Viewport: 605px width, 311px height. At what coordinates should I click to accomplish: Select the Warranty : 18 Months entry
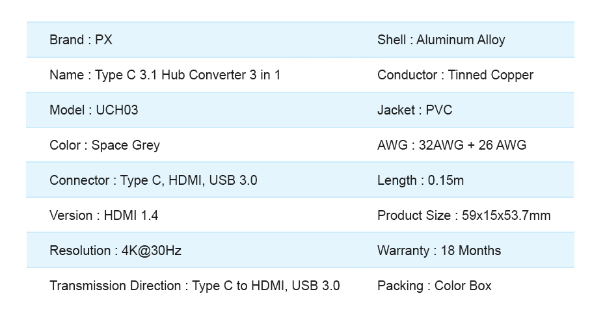[x=439, y=250]
